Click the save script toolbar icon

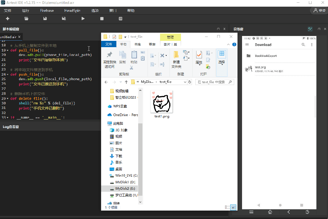[x=45, y=18]
